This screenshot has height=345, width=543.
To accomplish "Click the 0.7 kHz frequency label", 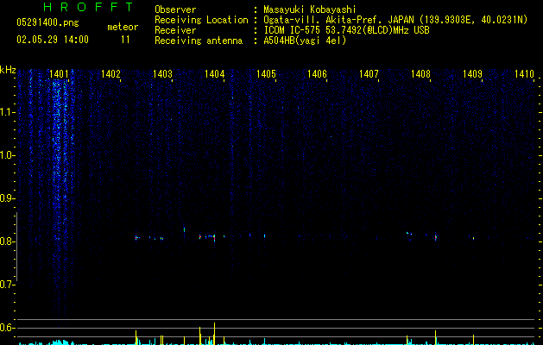I will click(x=8, y=285).
